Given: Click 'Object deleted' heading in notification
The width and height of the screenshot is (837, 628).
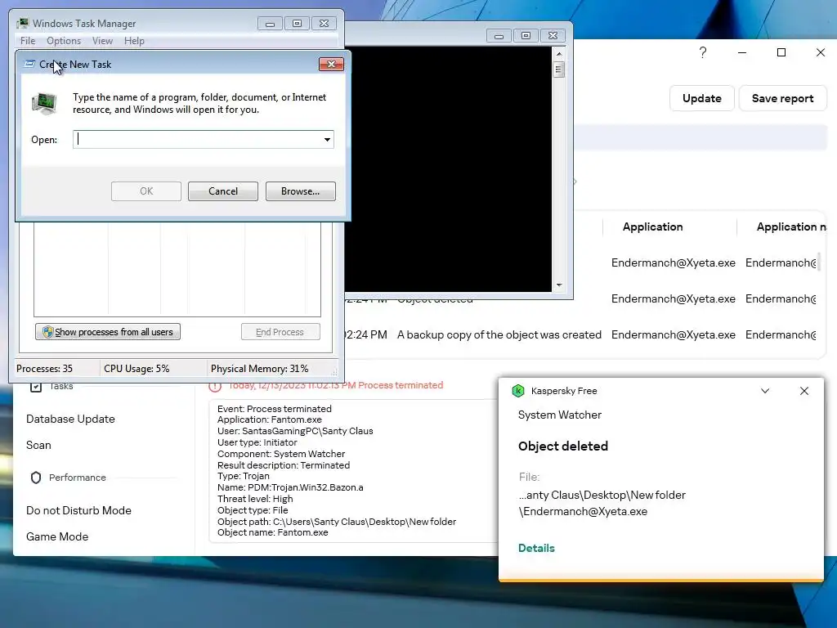Looking at the screenshot, I should 563,446.
